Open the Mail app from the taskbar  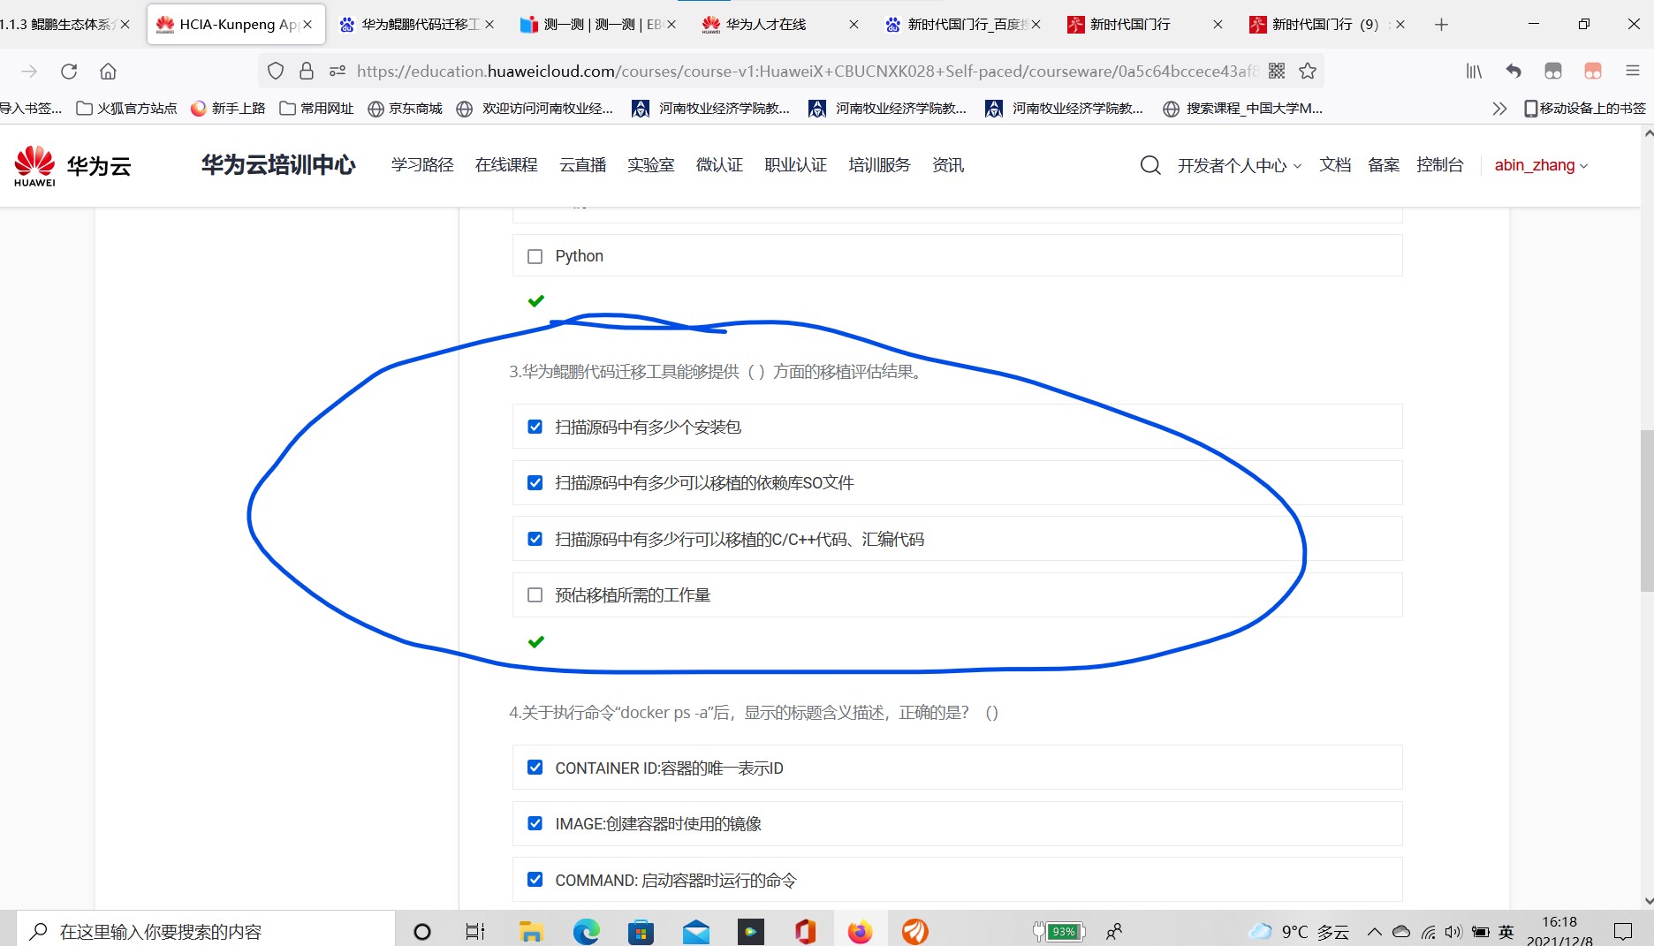(696, 931)
